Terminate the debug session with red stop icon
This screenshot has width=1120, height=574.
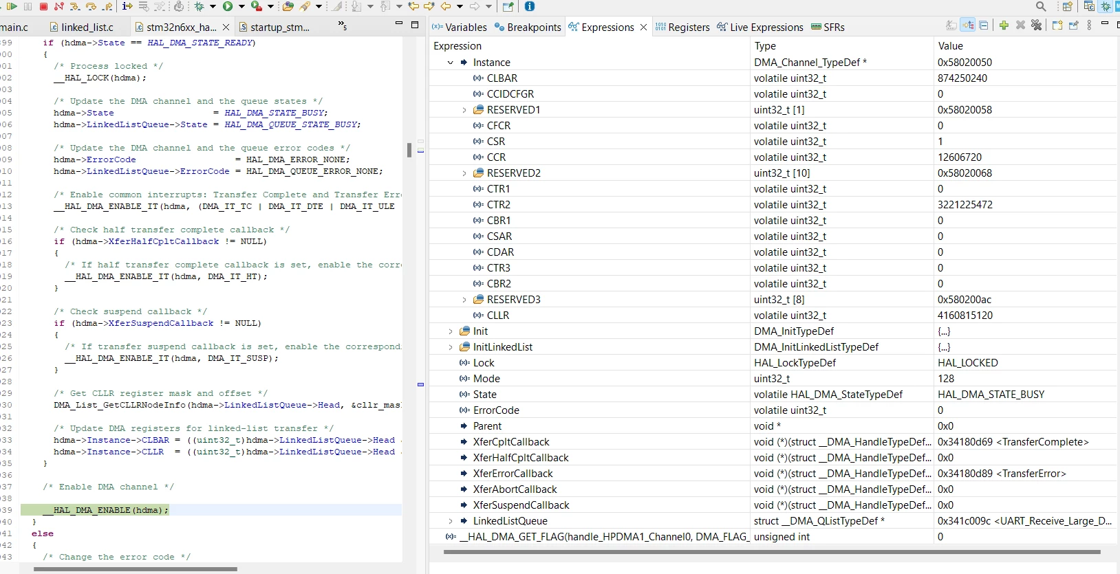pos(43,6)
